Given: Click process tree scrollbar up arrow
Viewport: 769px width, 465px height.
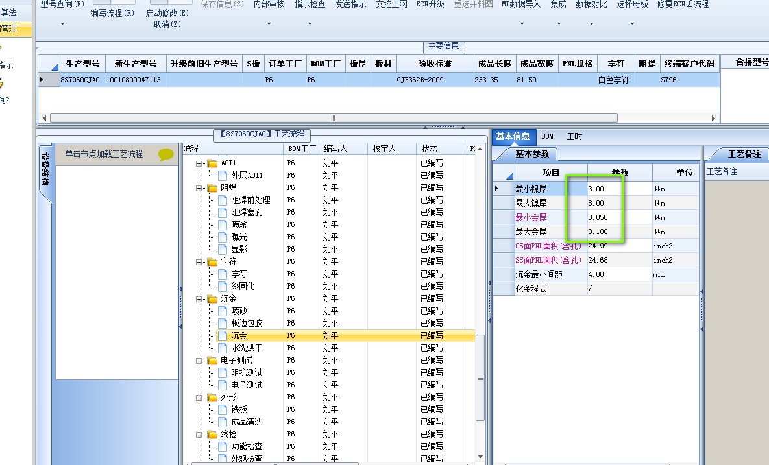Looking at the screenshot, I should [480, 149].
